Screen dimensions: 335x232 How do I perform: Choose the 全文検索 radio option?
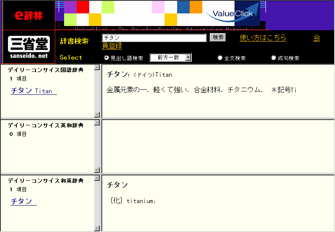point(220,58)
